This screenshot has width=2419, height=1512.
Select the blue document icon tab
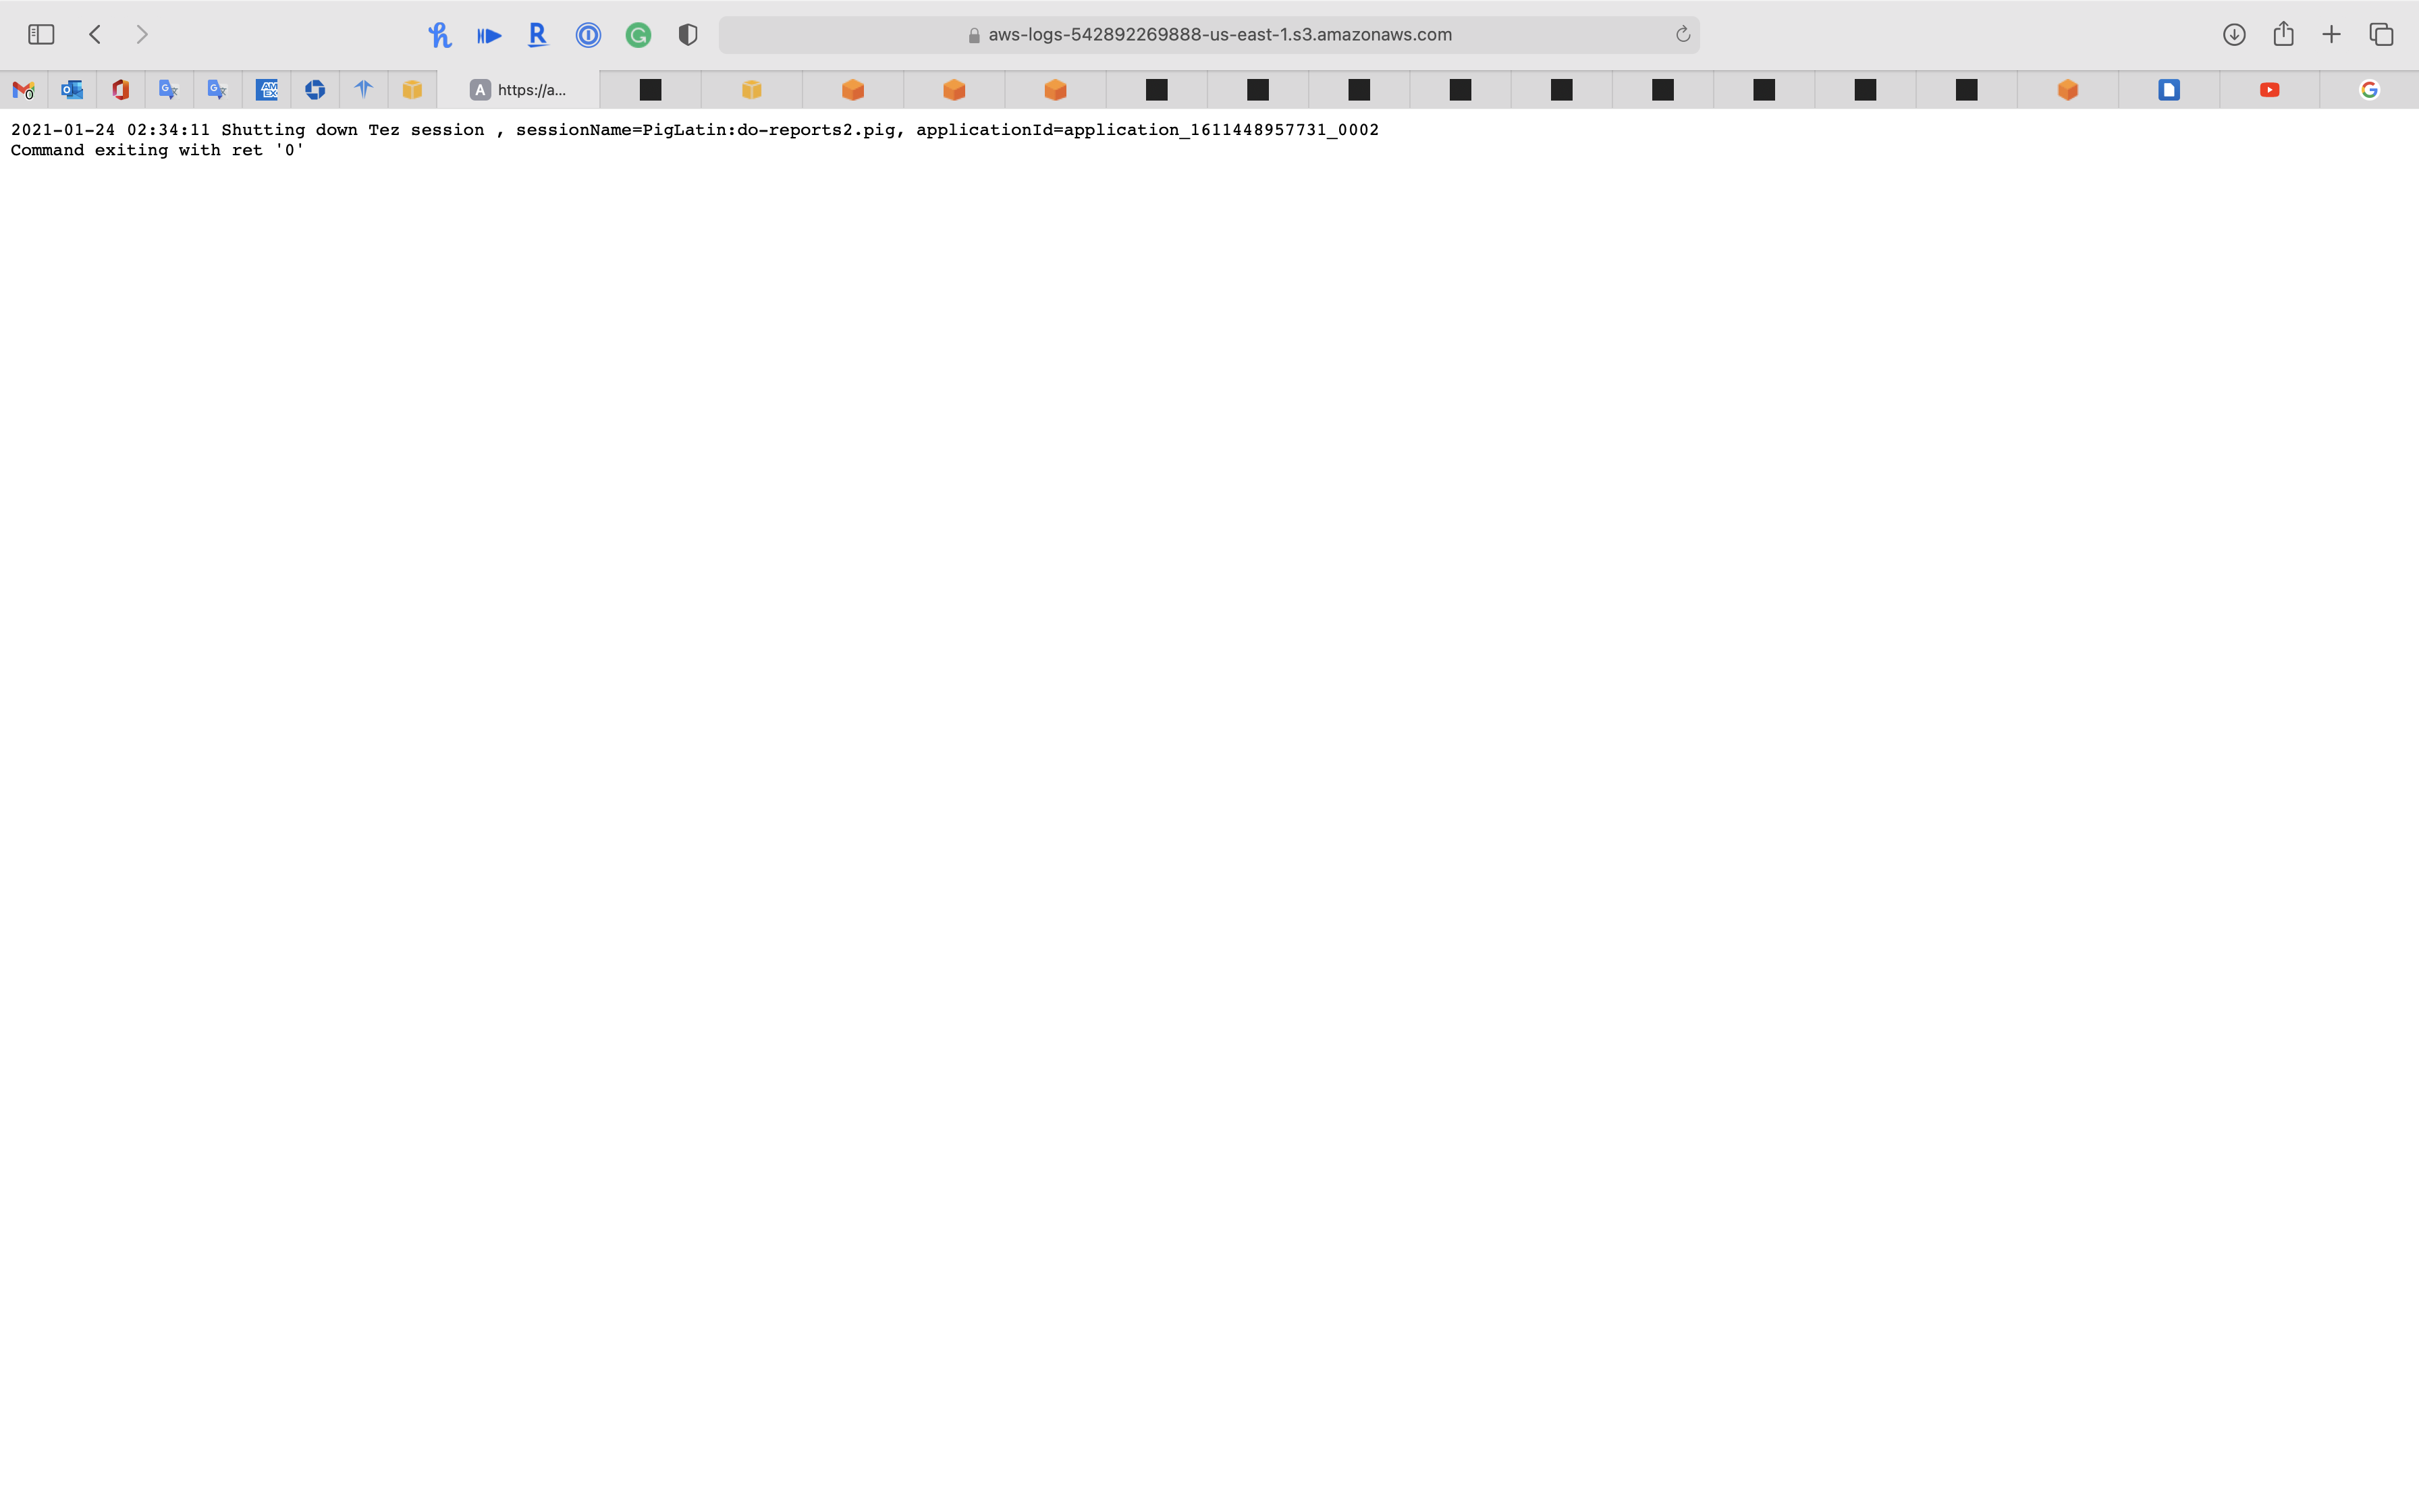tap(2168, 90)
